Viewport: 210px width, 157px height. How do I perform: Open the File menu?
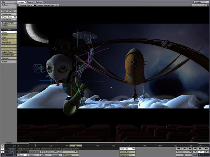(x=9, y=2)
